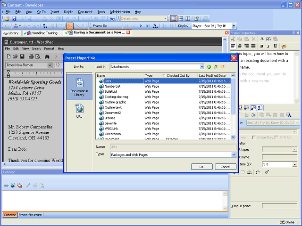Sort by Last Modified Date column header

(x=214, y=76)
